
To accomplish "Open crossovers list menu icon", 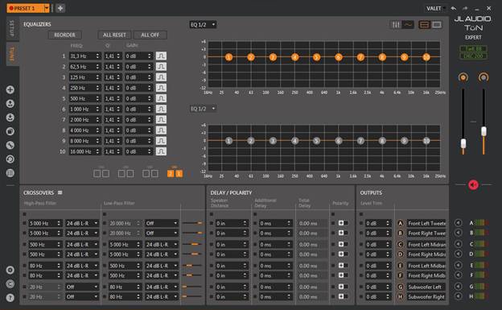I will pyautogui.click(x=60, y=192).
